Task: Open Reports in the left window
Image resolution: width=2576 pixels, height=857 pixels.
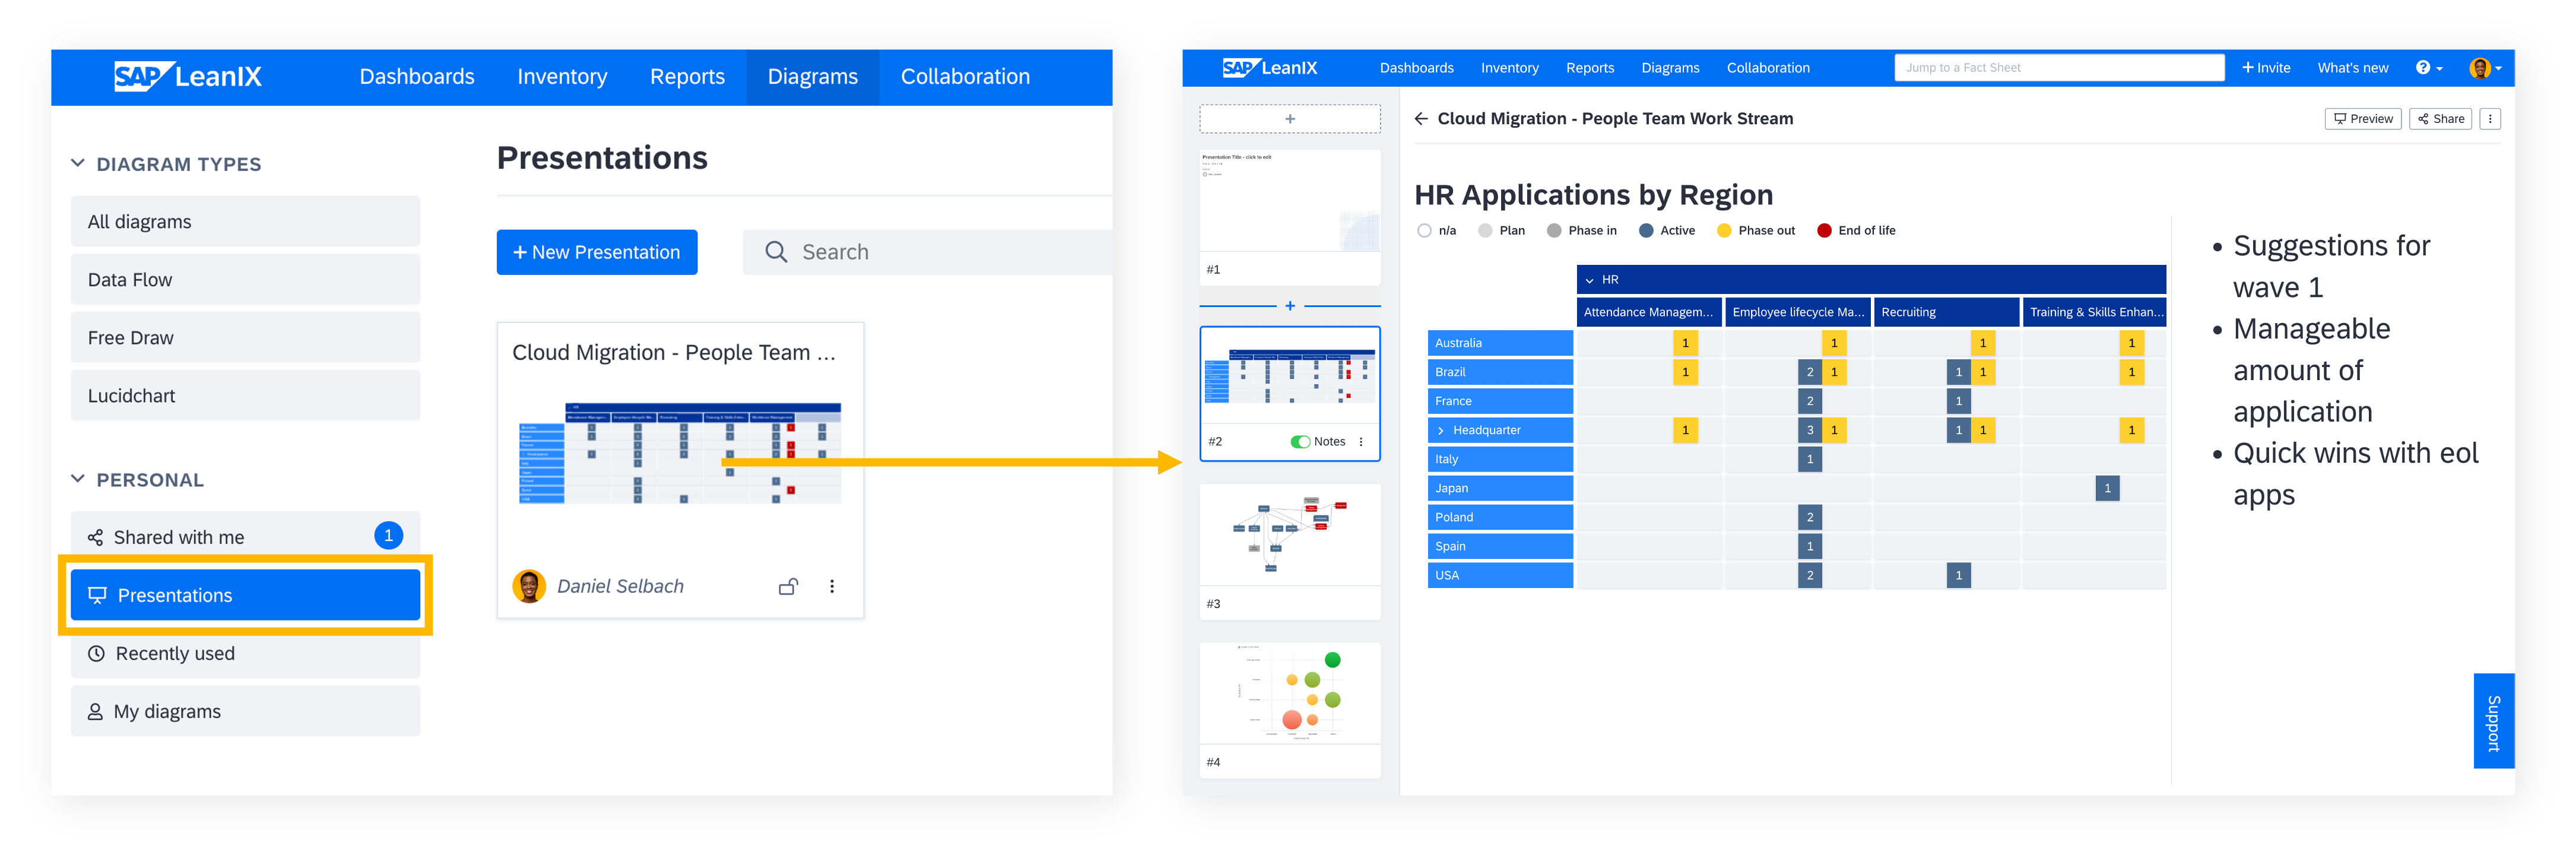Action: pos(687,77)
